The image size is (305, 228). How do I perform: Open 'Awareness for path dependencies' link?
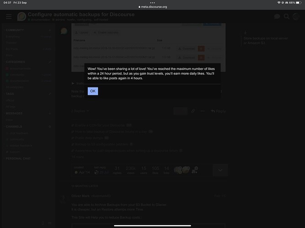pos(126,150)
